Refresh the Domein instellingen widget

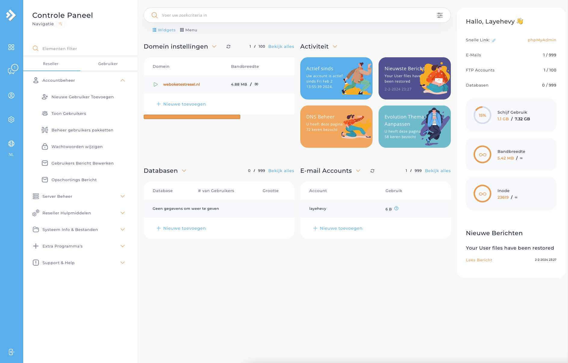pos(228,46)
